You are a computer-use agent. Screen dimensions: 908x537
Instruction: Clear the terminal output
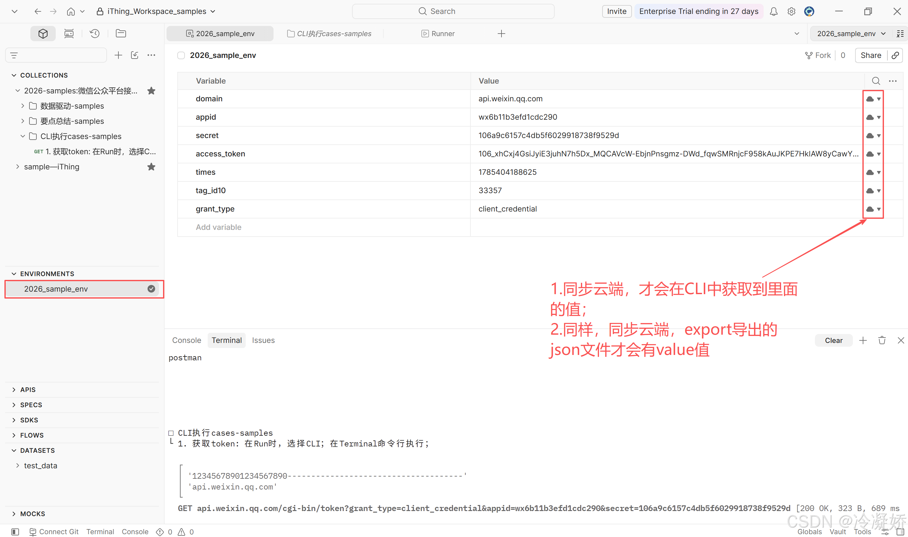click(834, 340)
